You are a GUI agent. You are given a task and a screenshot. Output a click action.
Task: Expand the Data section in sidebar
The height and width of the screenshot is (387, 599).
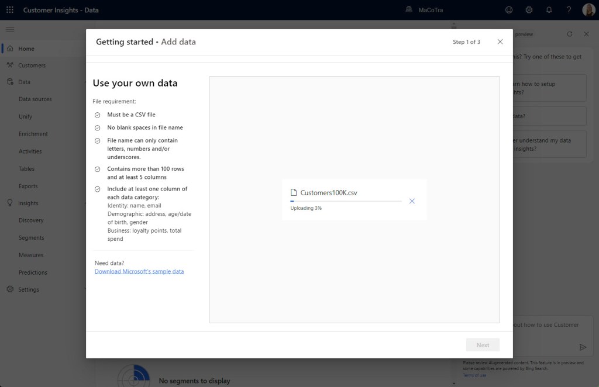click(x=24, y=82)
